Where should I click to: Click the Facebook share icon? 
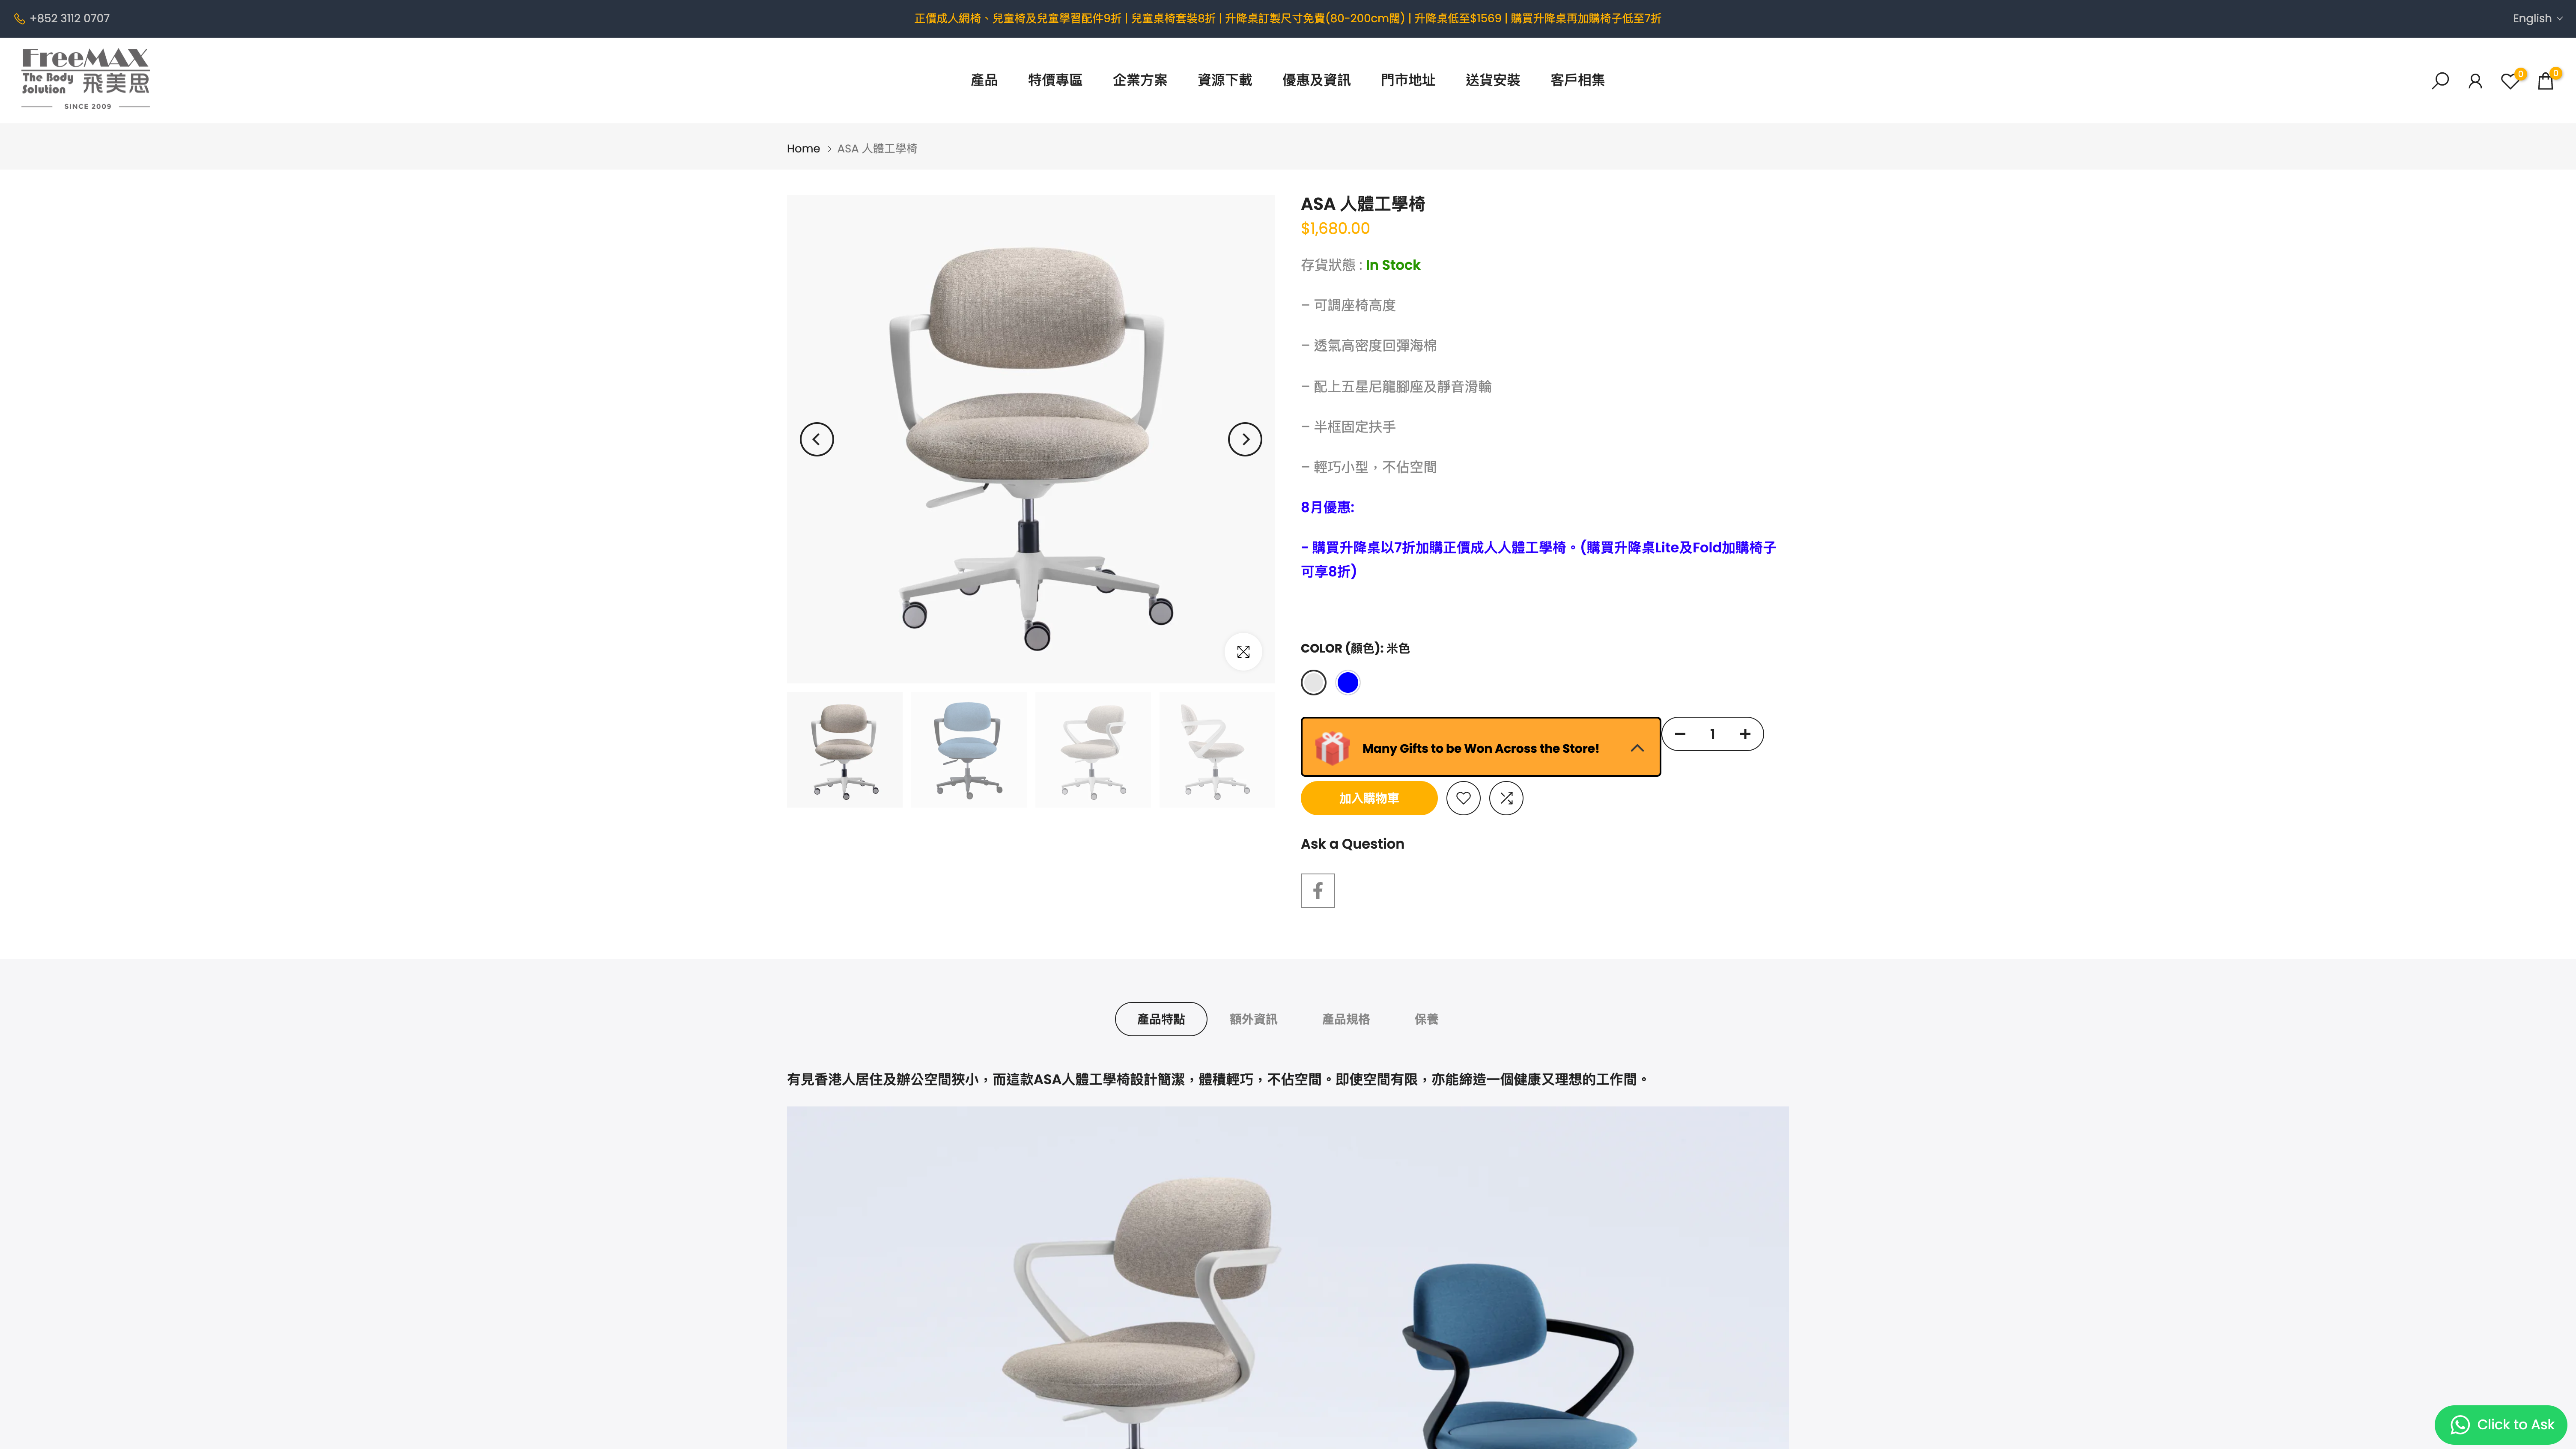tap(1316, 890)
